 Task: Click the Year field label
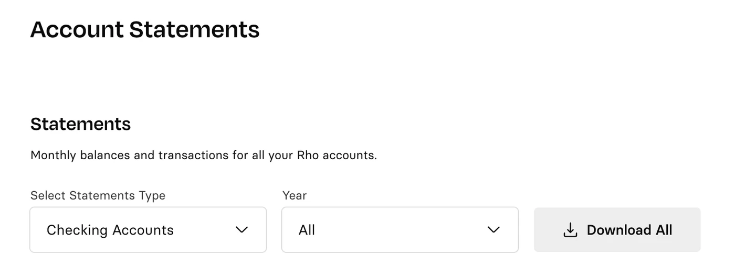(x=295, y=195)
